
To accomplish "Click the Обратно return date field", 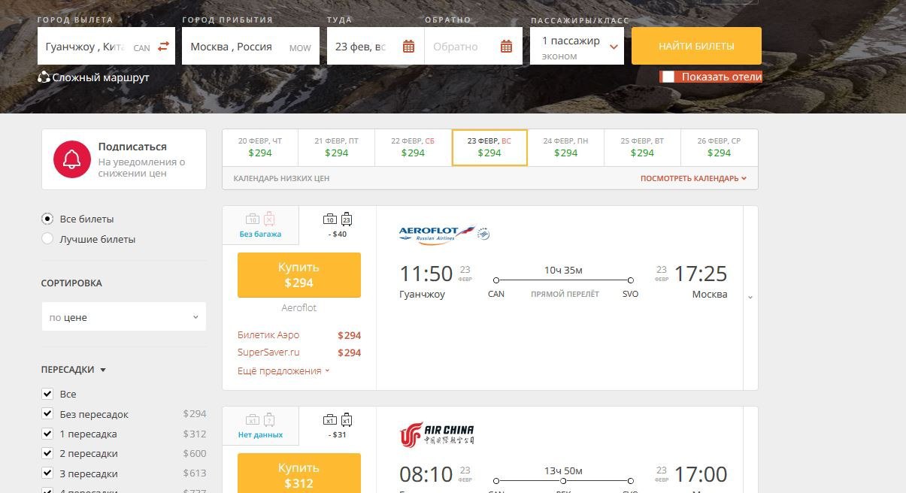I will click(474, 47).
